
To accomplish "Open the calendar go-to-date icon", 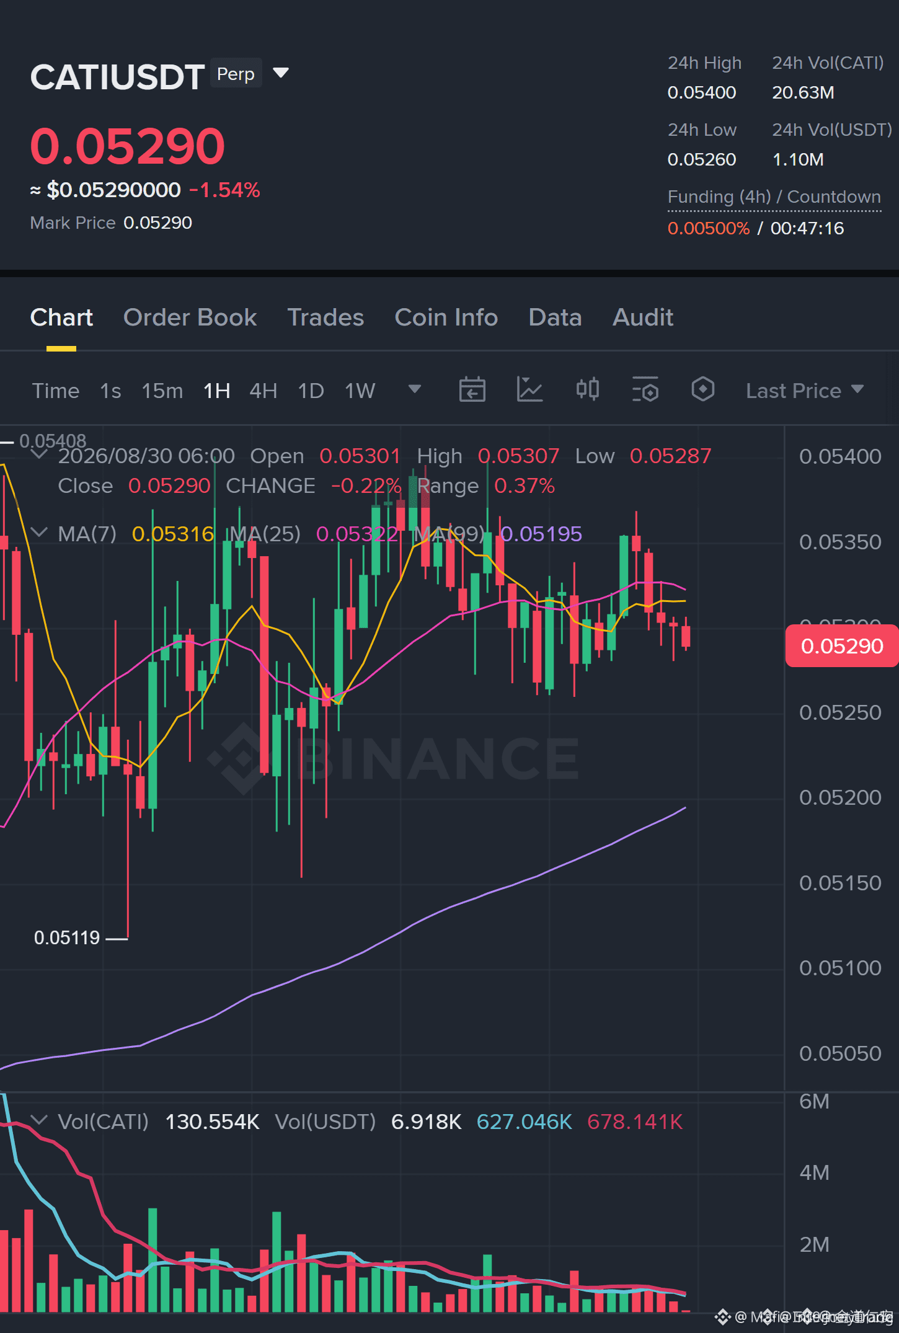I will 472,390.
